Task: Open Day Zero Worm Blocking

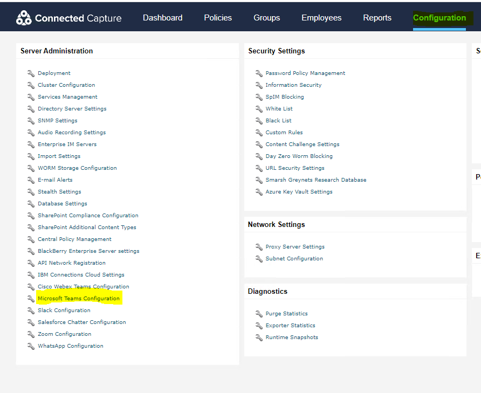Action: [x=299, y=156]
